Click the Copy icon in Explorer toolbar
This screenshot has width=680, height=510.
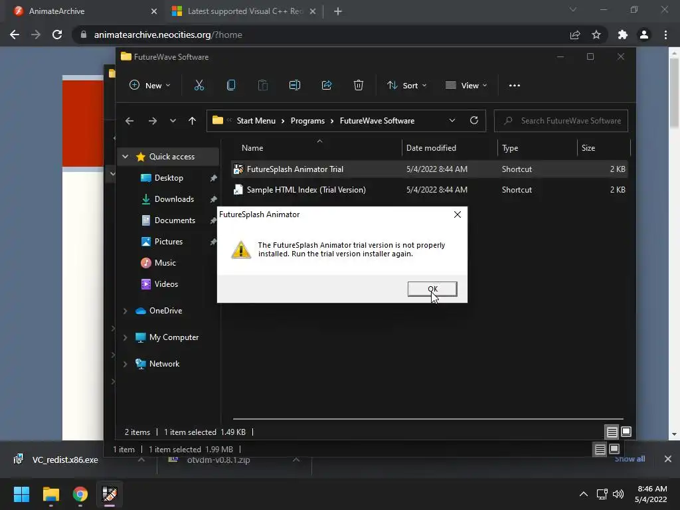pos(231,86)
